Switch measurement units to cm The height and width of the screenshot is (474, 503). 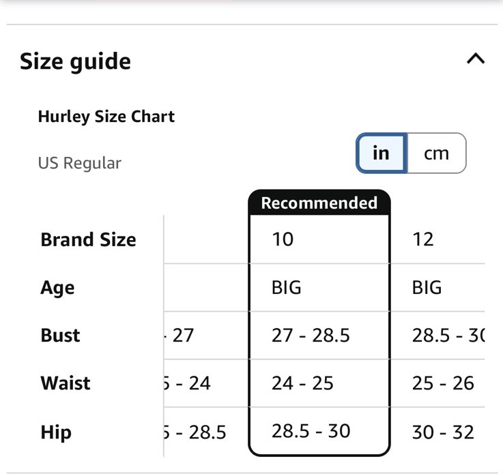click(436, 153)
